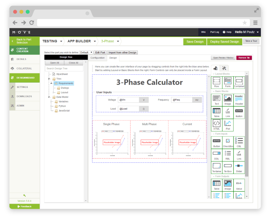Click the Open Preview Window button

click(x=223, y=58)
